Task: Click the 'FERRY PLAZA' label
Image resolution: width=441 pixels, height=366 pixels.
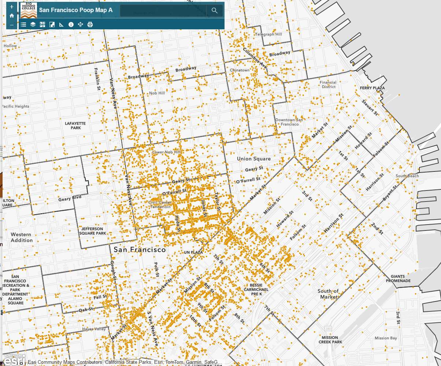Action: coord(373,88)
